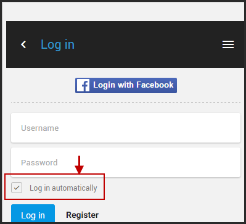The height and width of the screenshot is (224, 246).
Task: Click the 'Password' placeholder text
Action: [x=39, y=162]
